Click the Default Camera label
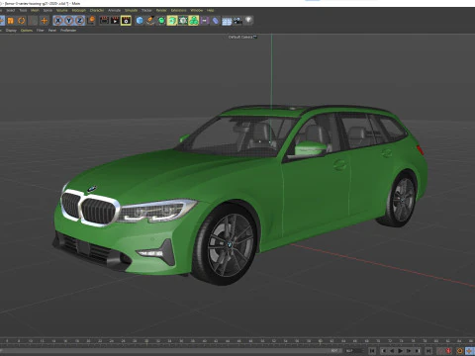The height and width of the screenshot is (356, 475). tap(240, 37)
